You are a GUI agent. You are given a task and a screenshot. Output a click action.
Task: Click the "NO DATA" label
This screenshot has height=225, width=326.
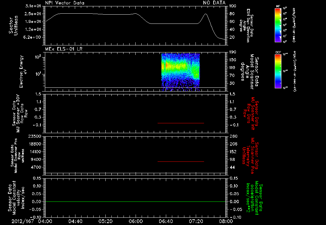point(214,3)
